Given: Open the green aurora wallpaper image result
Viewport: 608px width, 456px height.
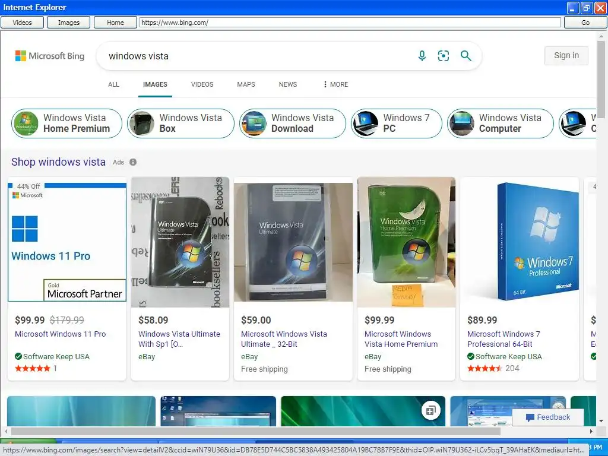Looking at the screenshot, I should [363, 411].
